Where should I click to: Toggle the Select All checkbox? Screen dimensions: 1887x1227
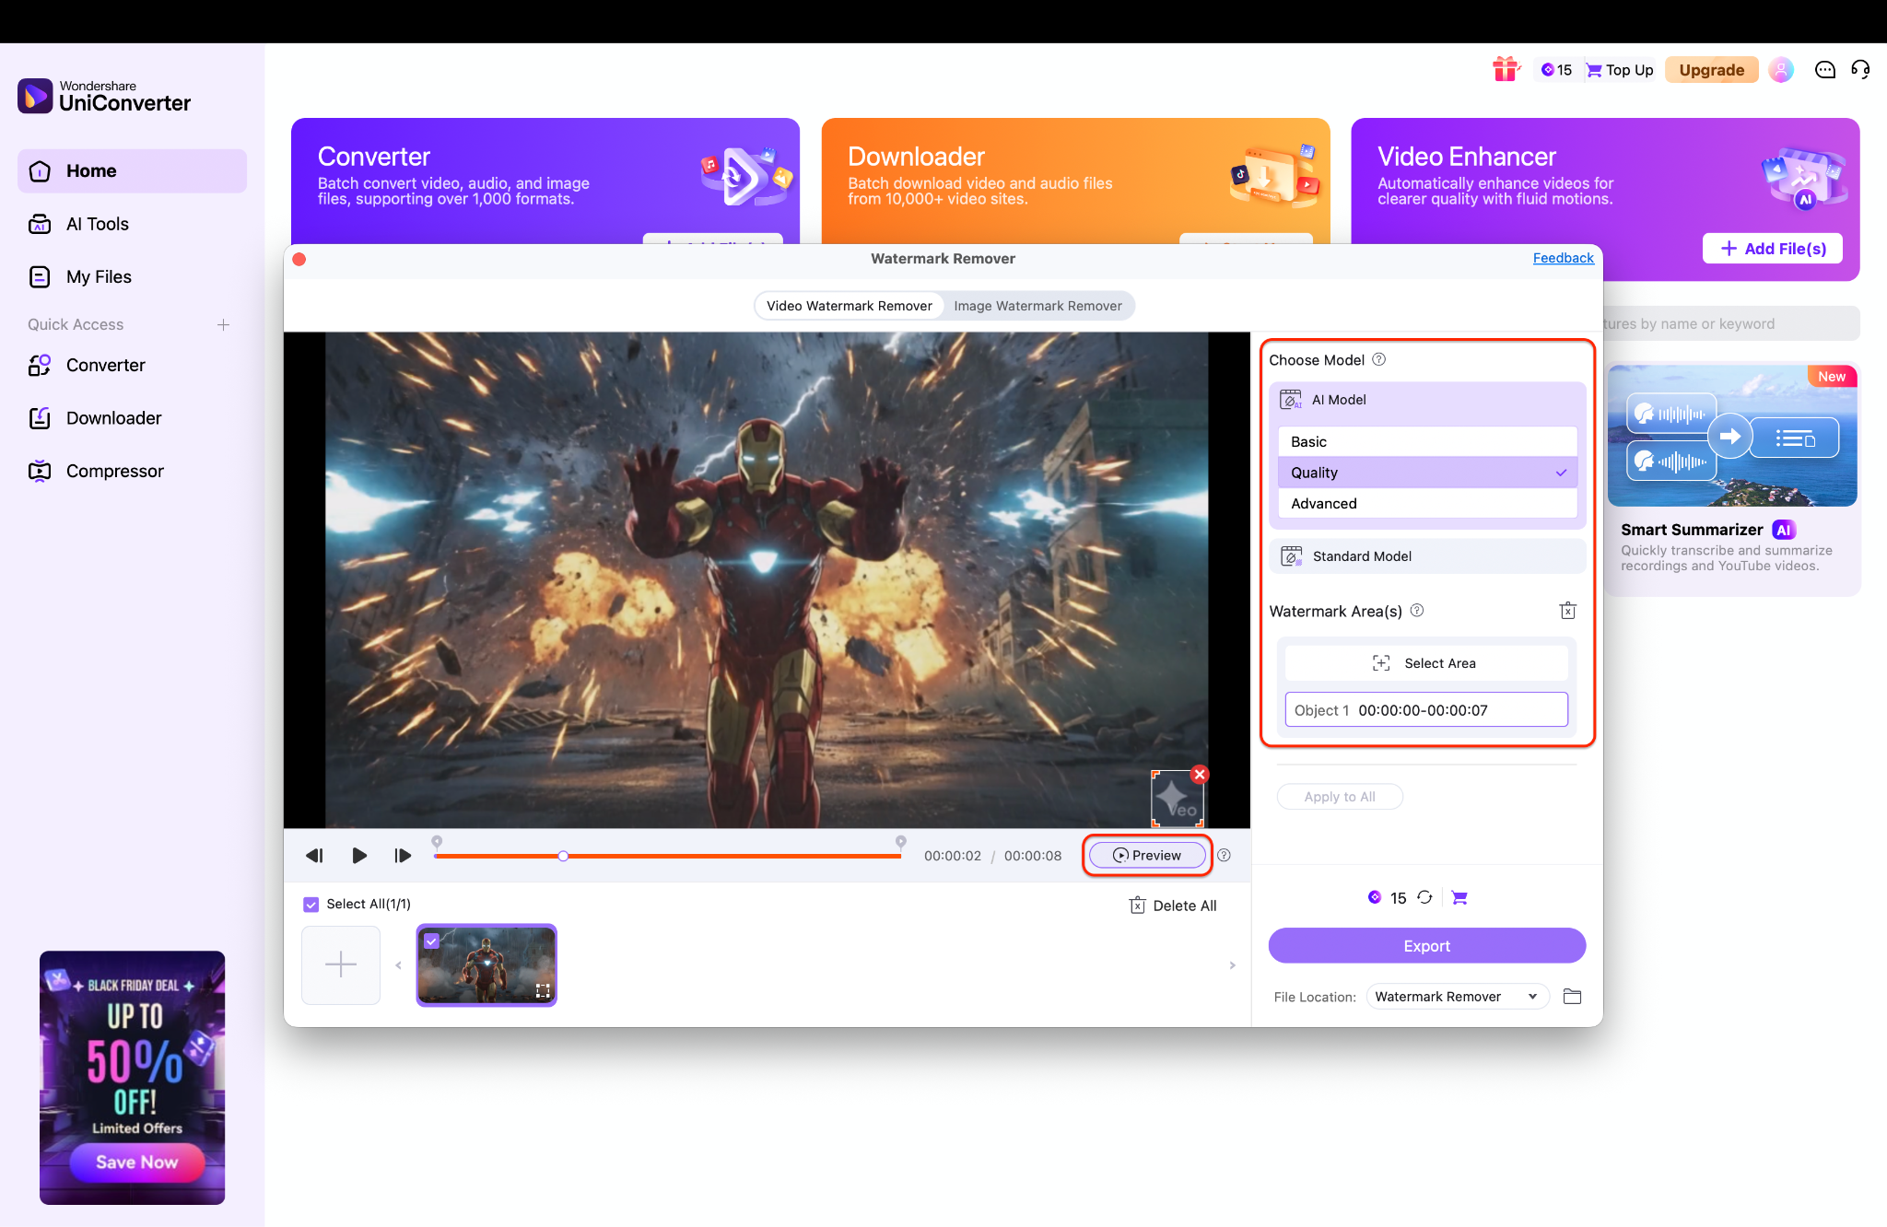(x=311, y=905)
